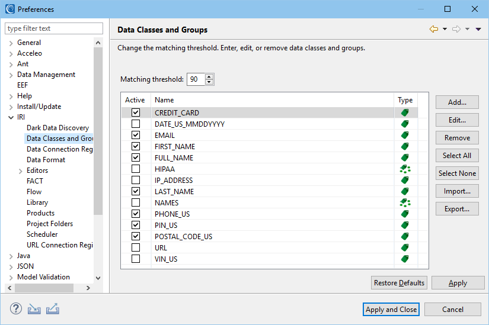
Task: Click the back navigation arrow icon
Action: pyautogui.click(x=434, y=29)
